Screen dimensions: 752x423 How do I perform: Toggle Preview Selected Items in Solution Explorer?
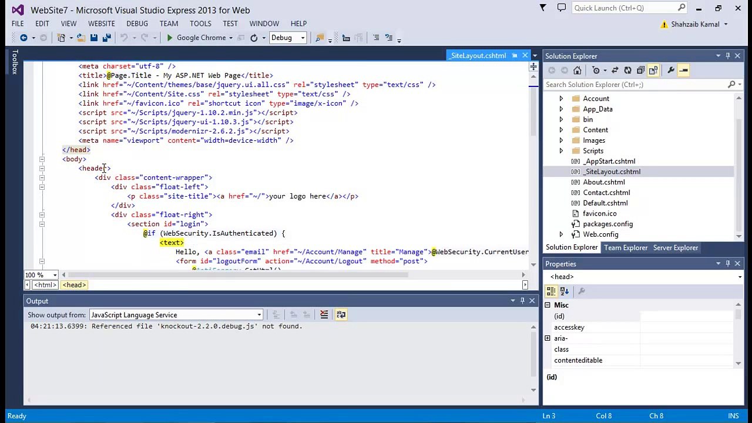point(684,70)
